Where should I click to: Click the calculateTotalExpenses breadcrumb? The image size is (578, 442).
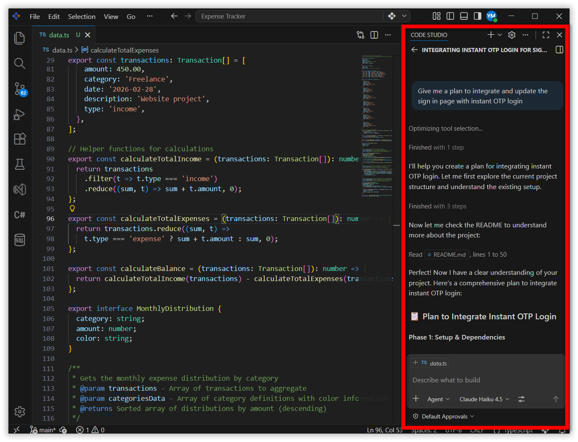120,50
